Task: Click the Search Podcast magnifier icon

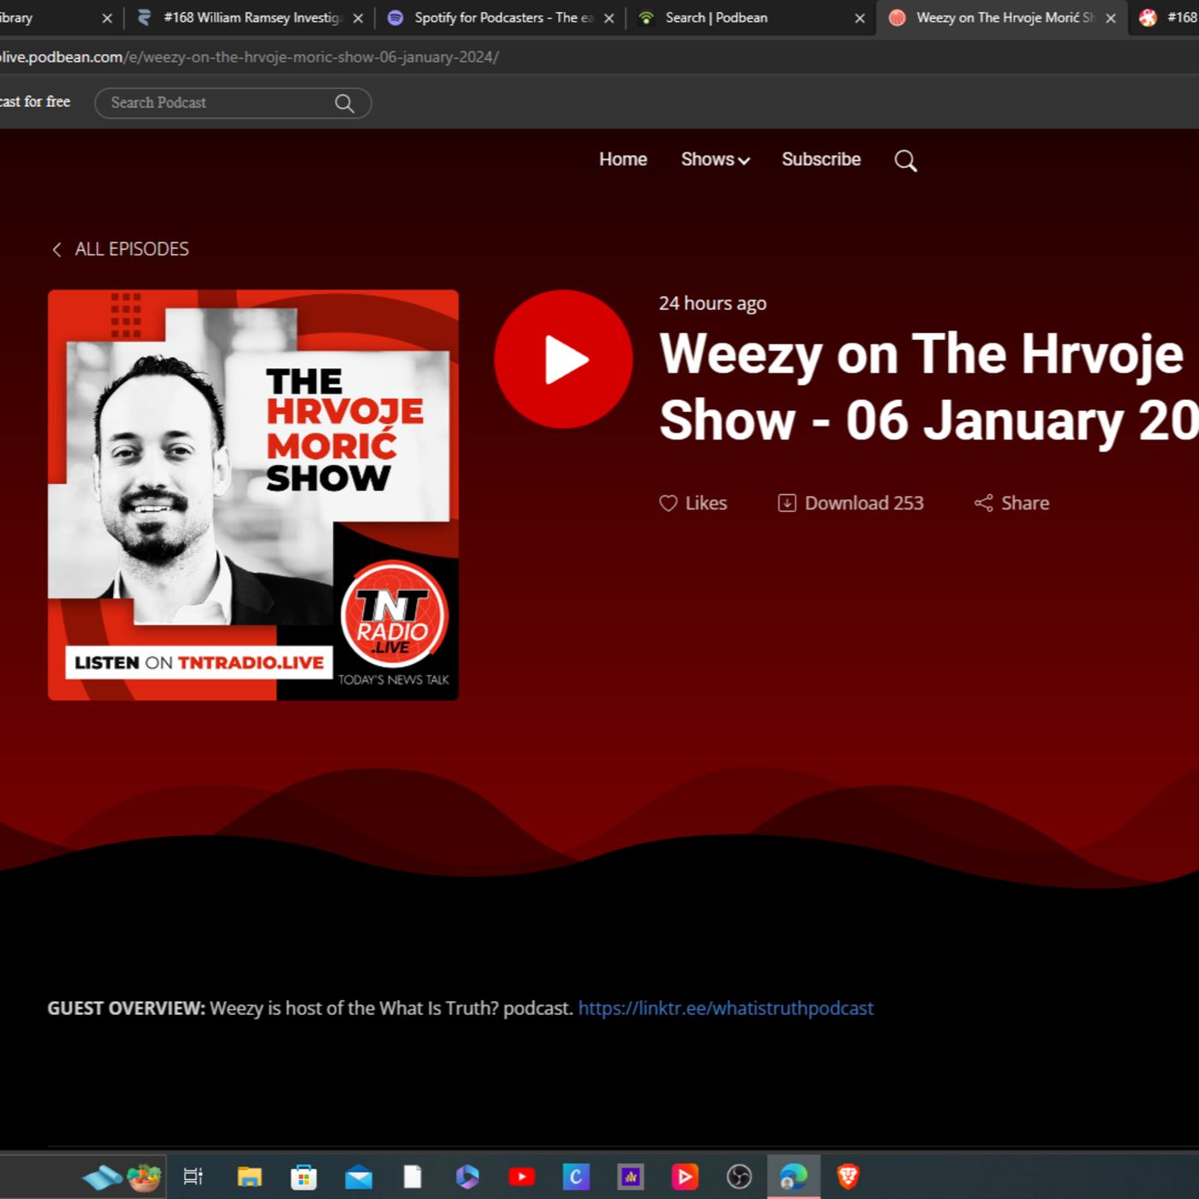Action: pyautogui.click(x=344, y=104)
